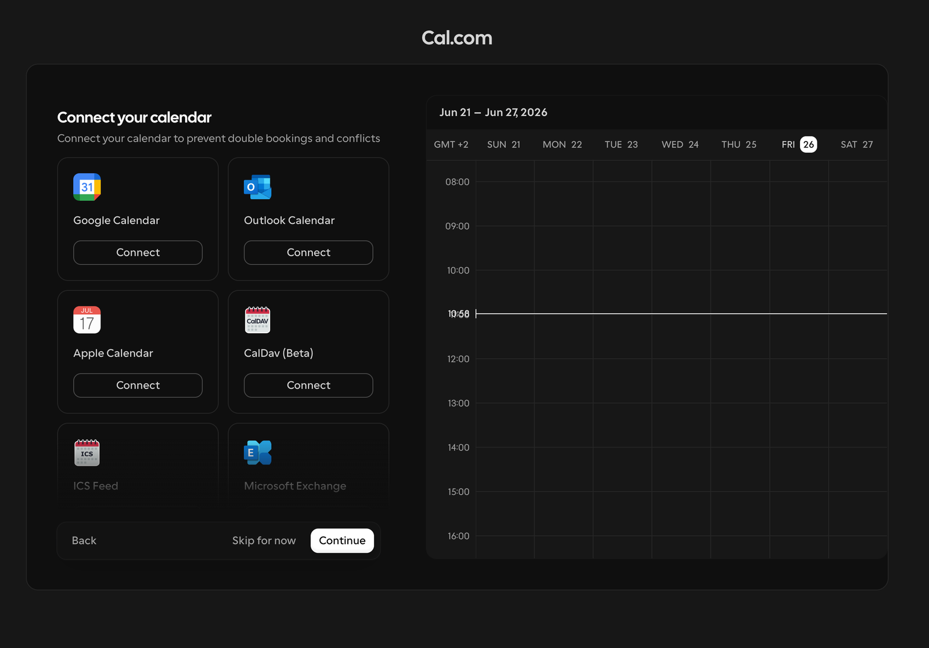Click the 12:00 time label
The width and height of the screenshot is (929, 648).
pyautogui.click(x=458, y=359)
